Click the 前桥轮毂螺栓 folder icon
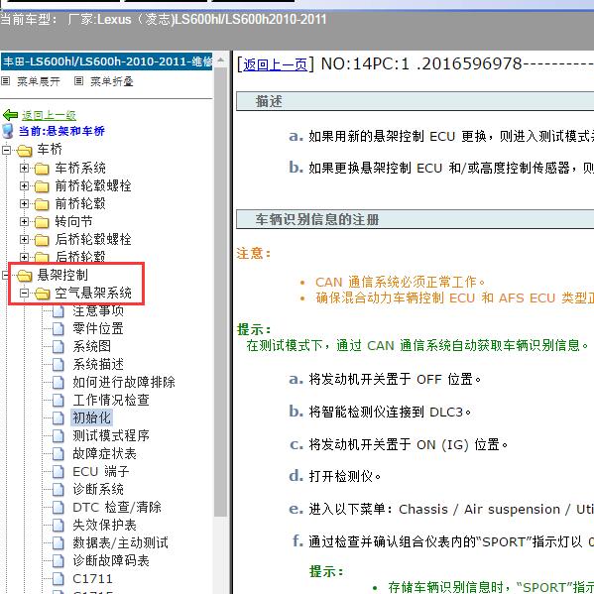The image size is (594, 594). click(x=42, y=186)
